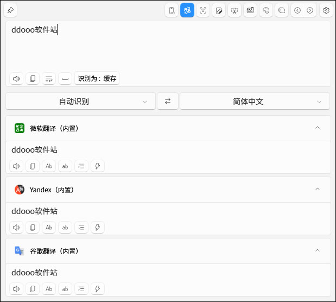
Task: Go to next history with the right arrow
Action: pyautogui.click(x=310, y=10)
